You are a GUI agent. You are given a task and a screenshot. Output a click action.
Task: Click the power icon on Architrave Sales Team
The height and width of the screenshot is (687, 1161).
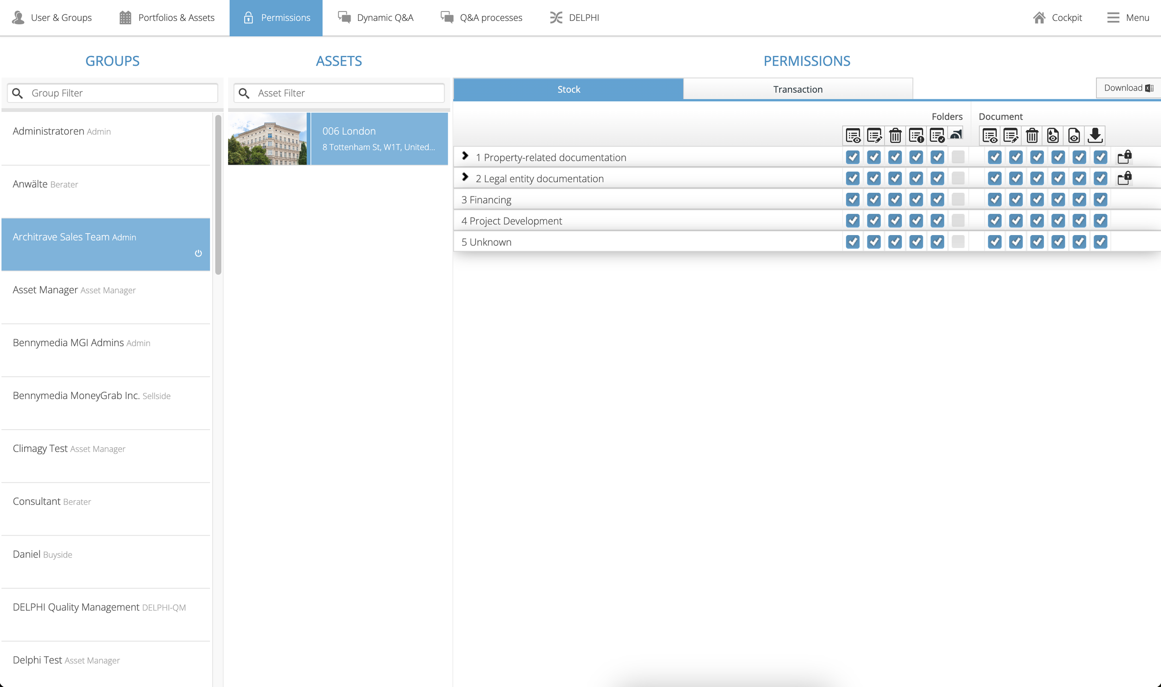point(198,253)
